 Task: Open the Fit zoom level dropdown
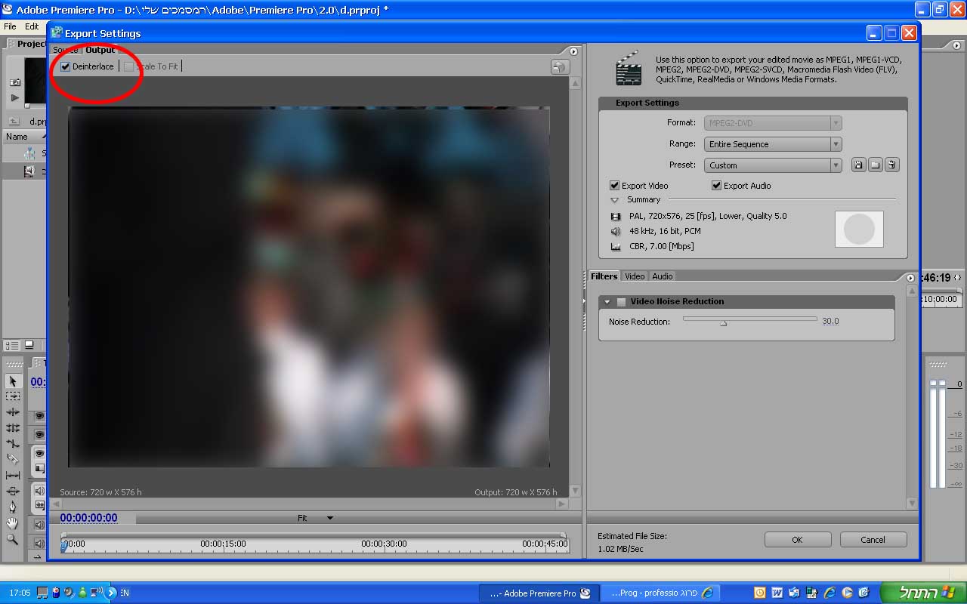tap(315, 518)
